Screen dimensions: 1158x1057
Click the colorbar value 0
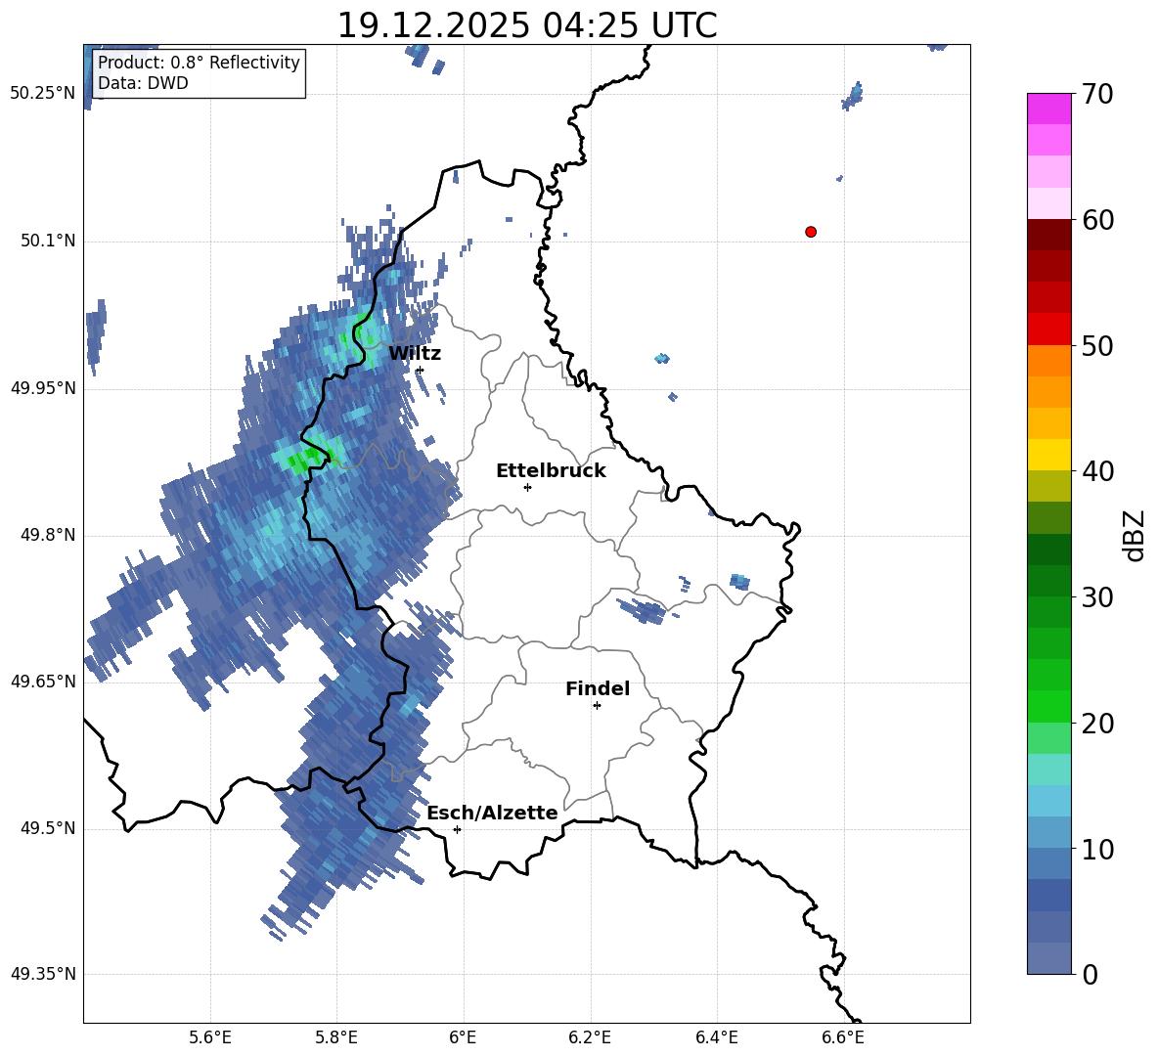(x=1090, y=974)
